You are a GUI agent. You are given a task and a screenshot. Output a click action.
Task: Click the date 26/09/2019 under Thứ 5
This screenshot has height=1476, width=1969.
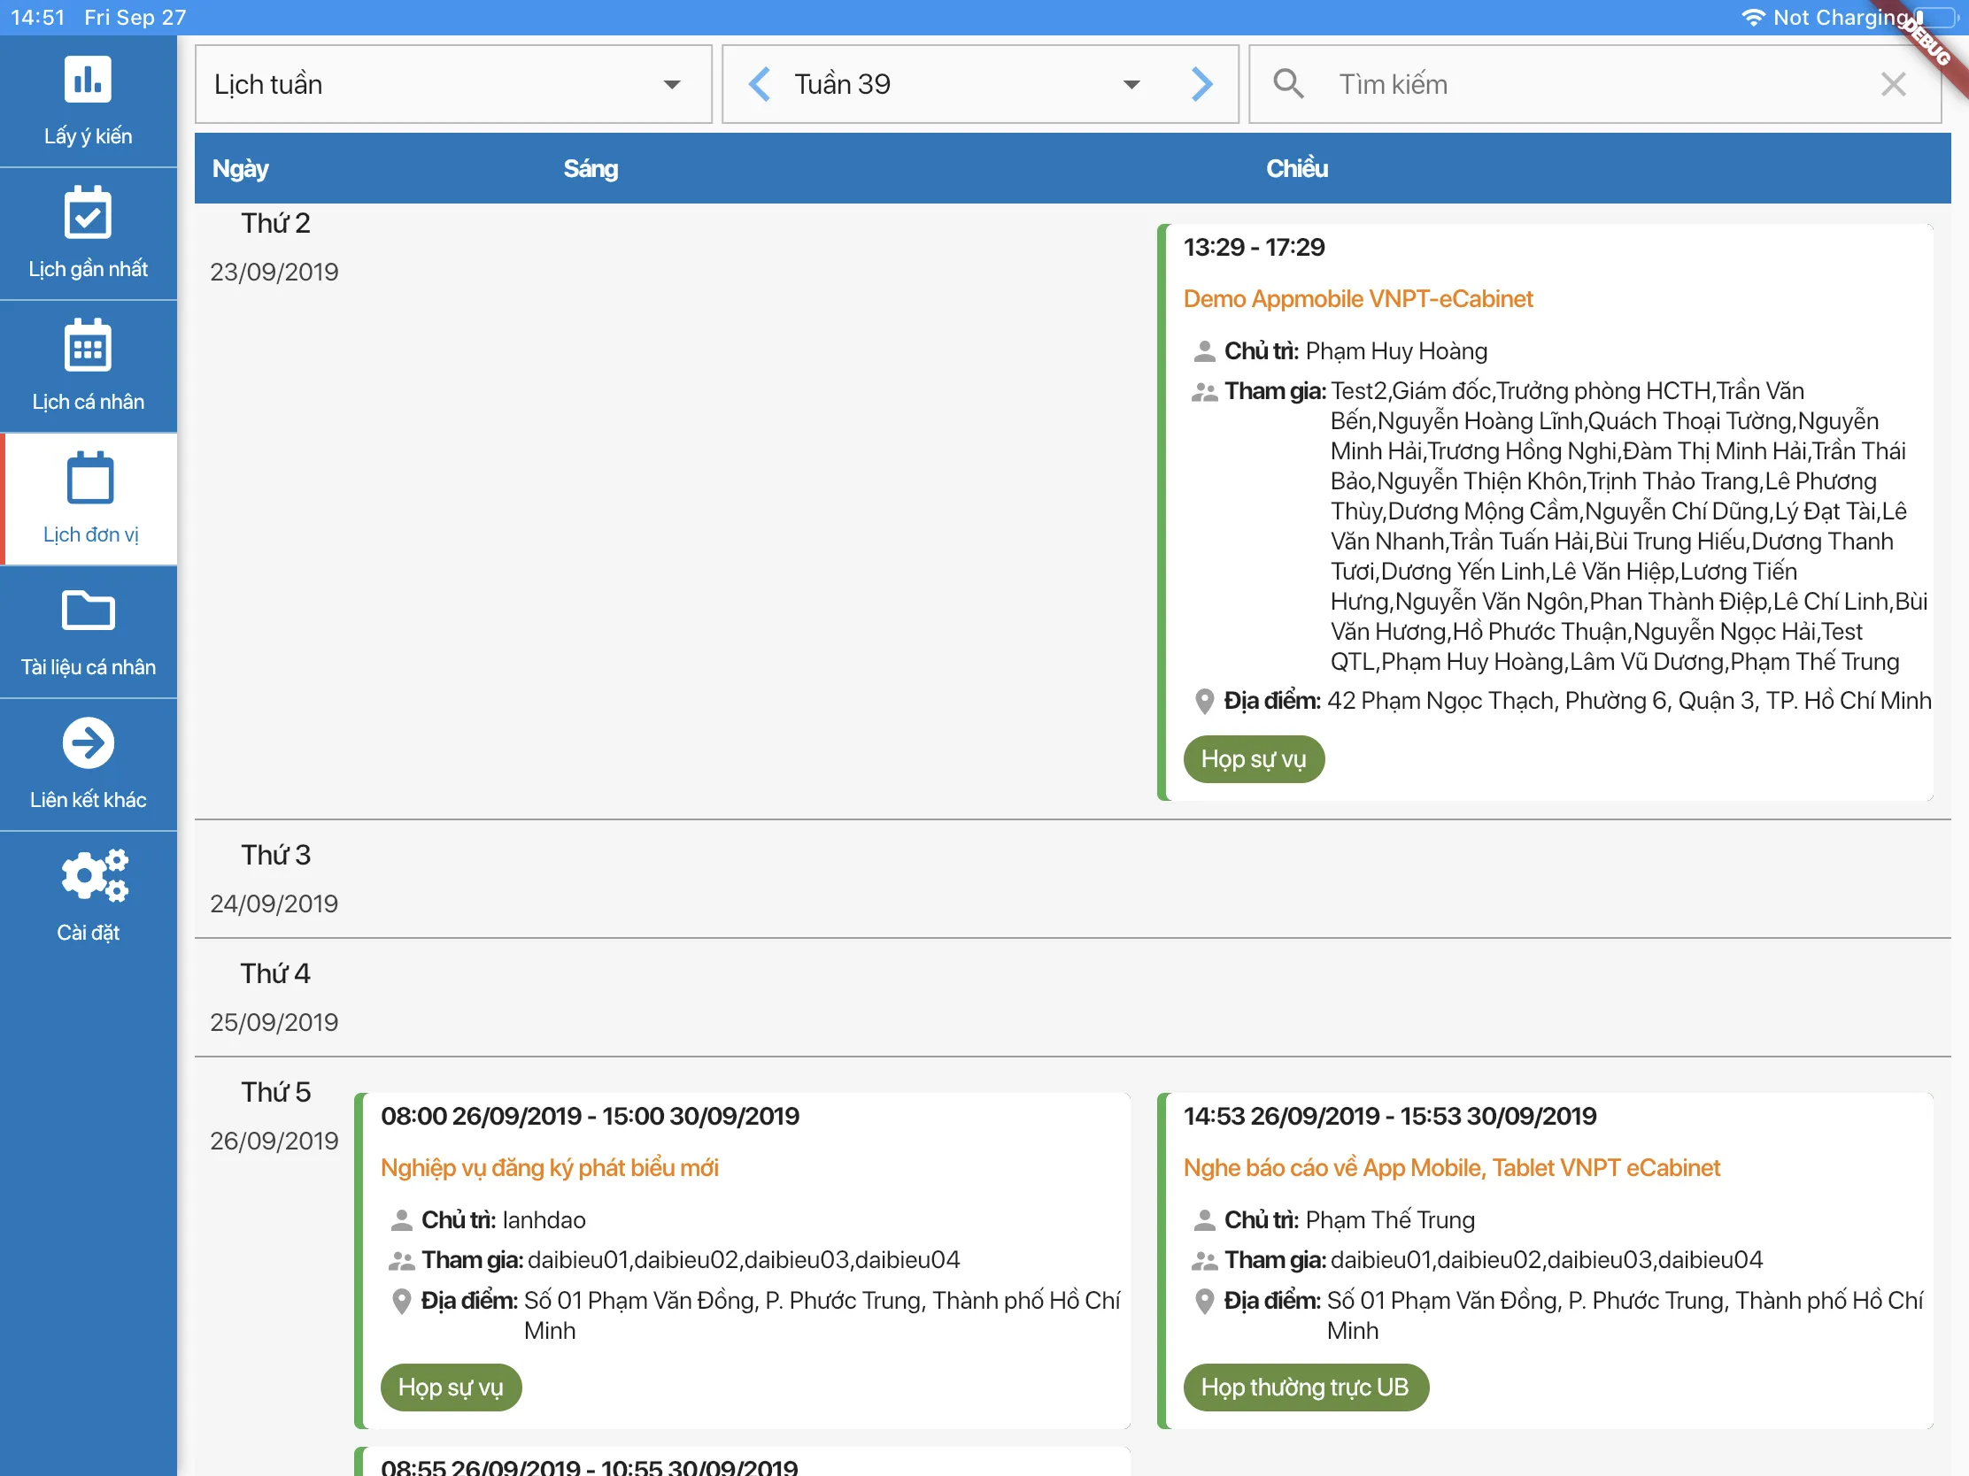pos(274,1142)
